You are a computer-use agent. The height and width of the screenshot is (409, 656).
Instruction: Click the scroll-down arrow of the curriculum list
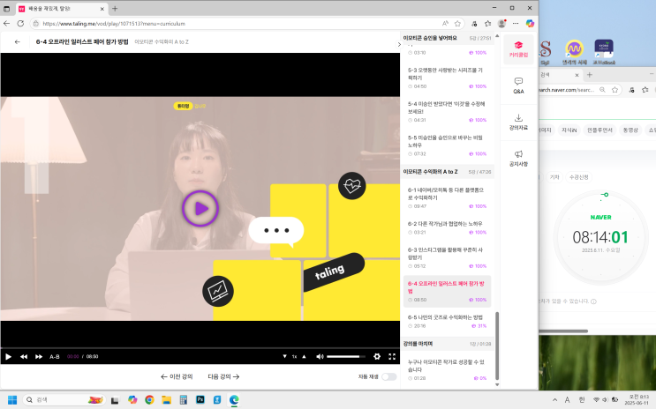[x=497, y=385]
